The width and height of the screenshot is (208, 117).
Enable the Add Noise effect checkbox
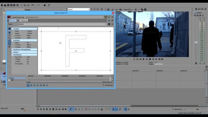coord(19,20)
